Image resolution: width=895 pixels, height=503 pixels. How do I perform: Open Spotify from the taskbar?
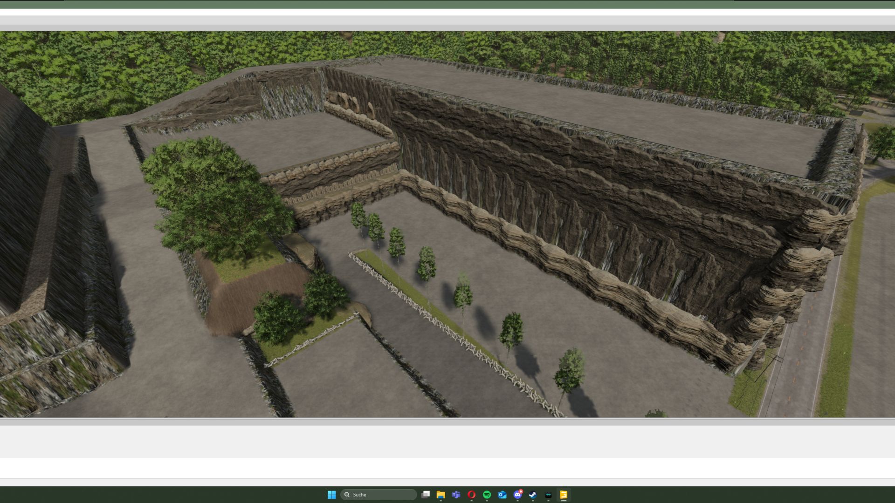click(x=487, y=495)
